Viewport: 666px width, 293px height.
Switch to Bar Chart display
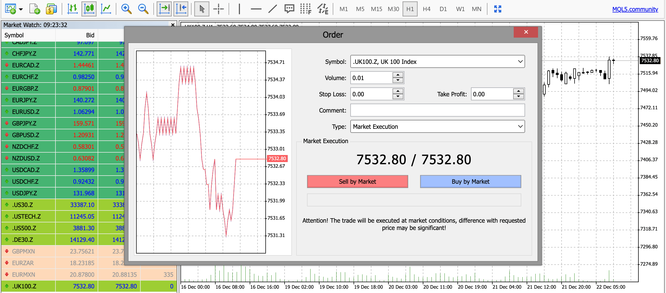(x=72, y=9)
